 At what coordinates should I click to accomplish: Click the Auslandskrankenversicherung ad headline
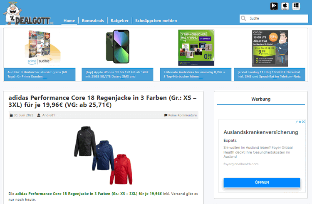coord(261,132)
